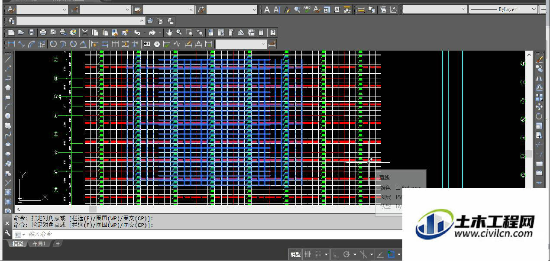Open the text style dropdown
The width and height of the screenshot is (550, 261).
point(43,10)
